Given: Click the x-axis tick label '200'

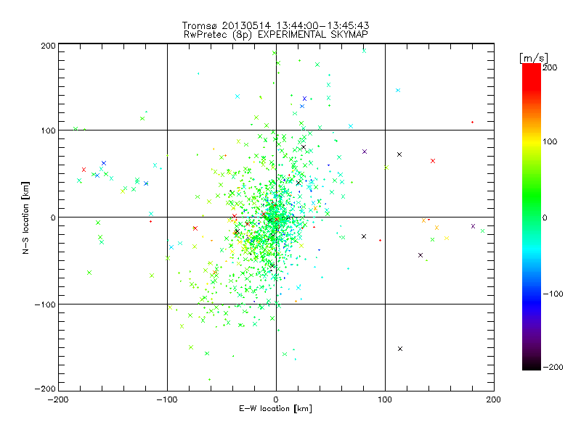Looking at the screenshot, I should pos(494,400).
